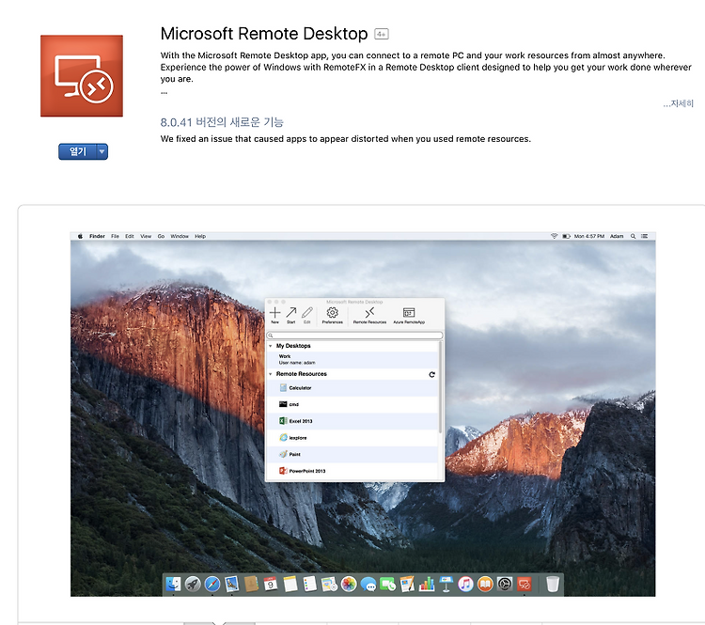Click the Microsoft Remote Desktop title heading
Image resolution: width=705 pixels, height=625 pixels.
tap(264, 34)
